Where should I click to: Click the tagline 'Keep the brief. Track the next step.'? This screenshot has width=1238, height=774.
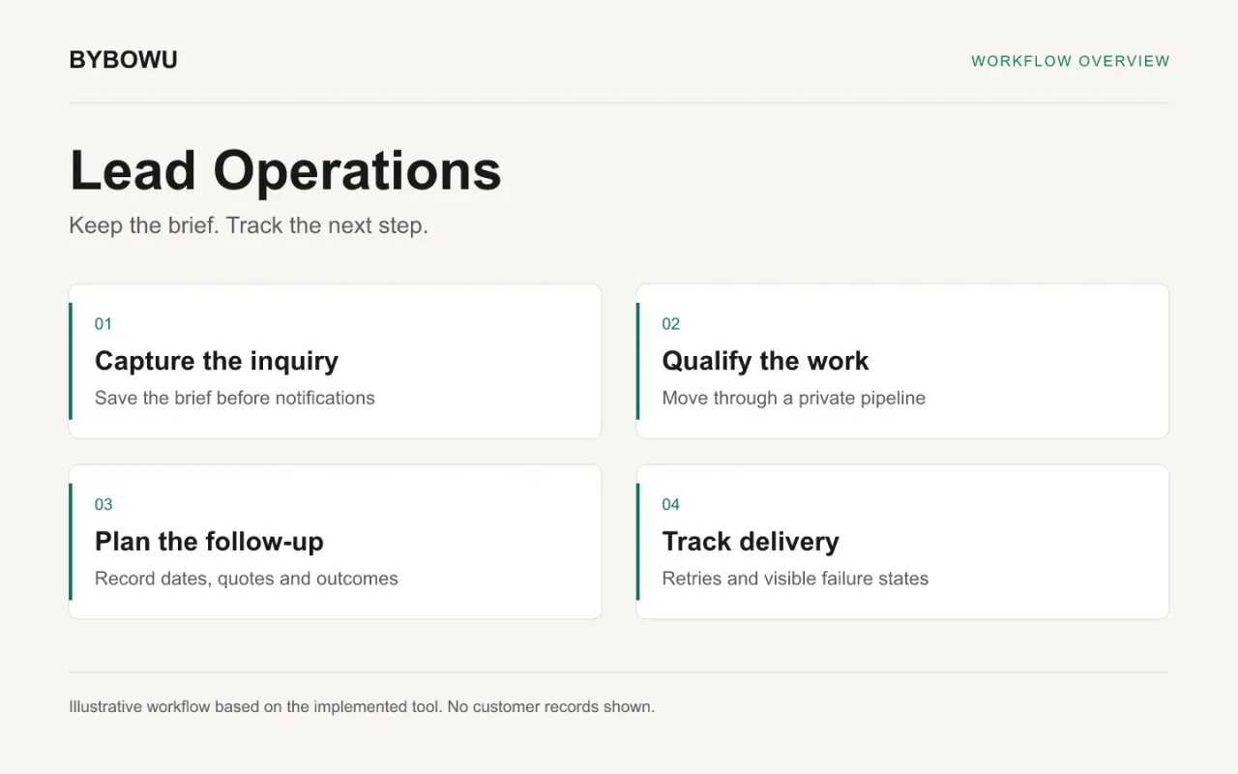pos(249,225)
